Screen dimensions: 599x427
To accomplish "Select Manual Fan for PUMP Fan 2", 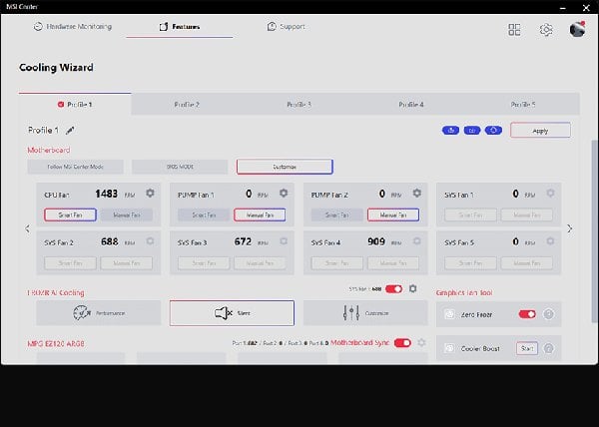I will coord(393,214).
